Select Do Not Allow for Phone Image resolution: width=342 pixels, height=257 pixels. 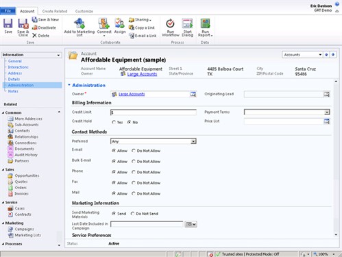[x=134, y=172]
